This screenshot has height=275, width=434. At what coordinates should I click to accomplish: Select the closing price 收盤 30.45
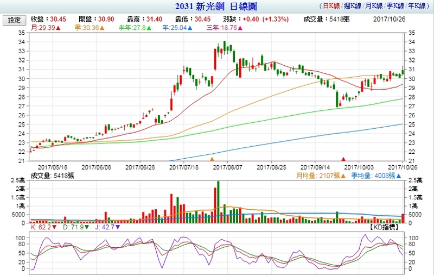point(48,19)
